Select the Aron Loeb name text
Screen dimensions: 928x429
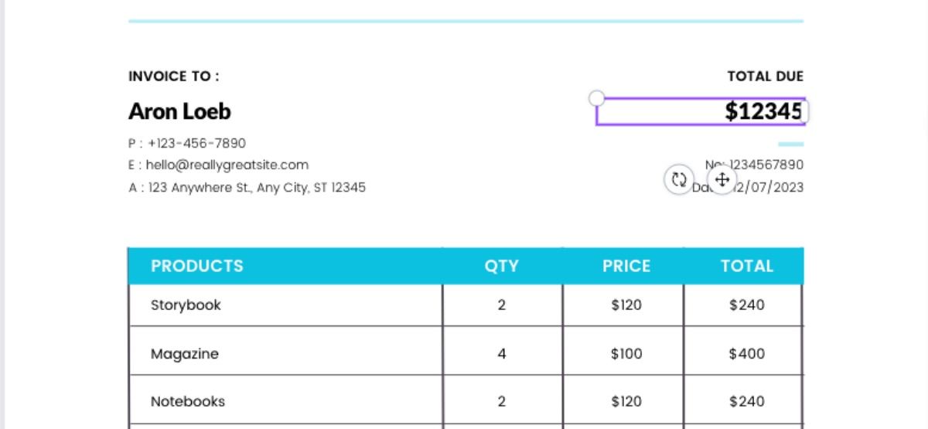click(x=179, y=111)
